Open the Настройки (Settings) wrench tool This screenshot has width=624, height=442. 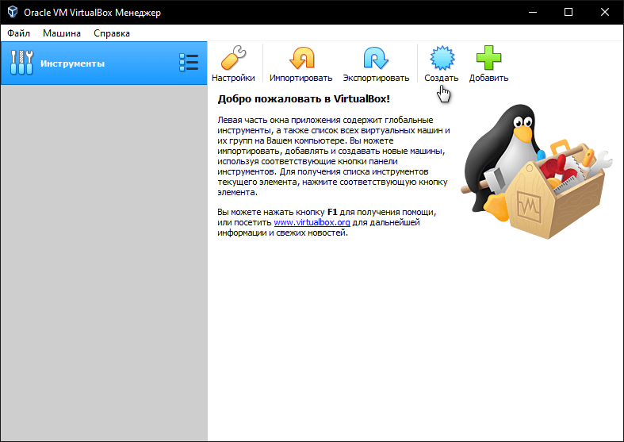pyautogui.click(x=233, y=63)
